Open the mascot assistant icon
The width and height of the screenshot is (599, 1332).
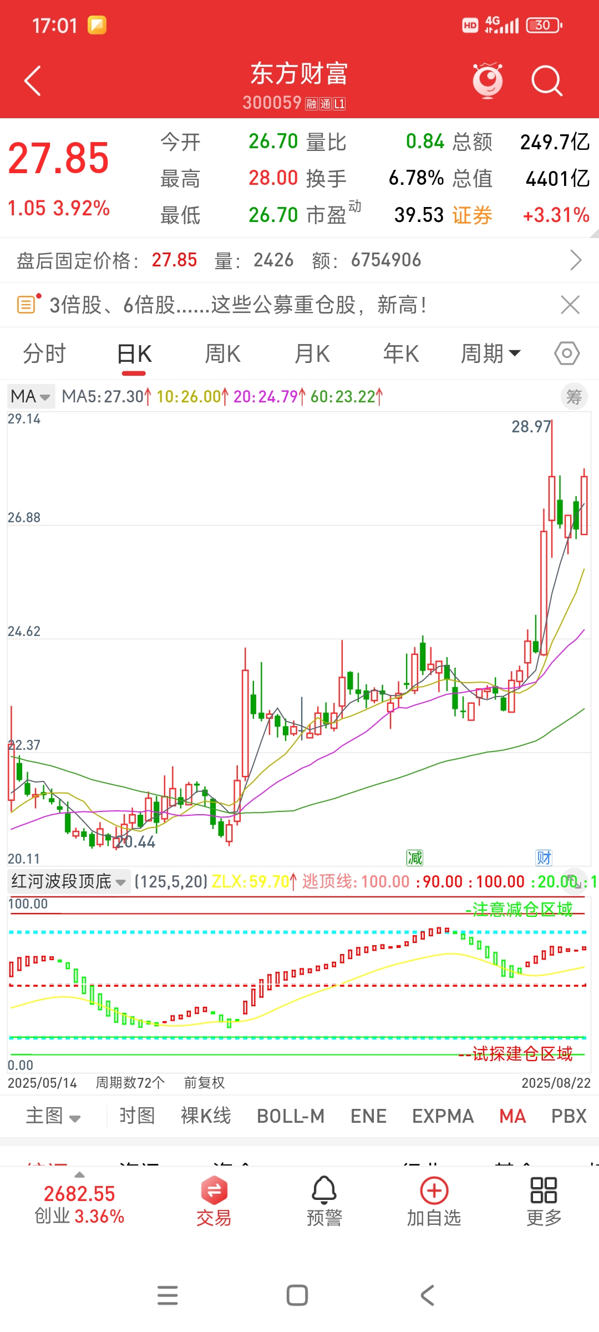[488, 81]
